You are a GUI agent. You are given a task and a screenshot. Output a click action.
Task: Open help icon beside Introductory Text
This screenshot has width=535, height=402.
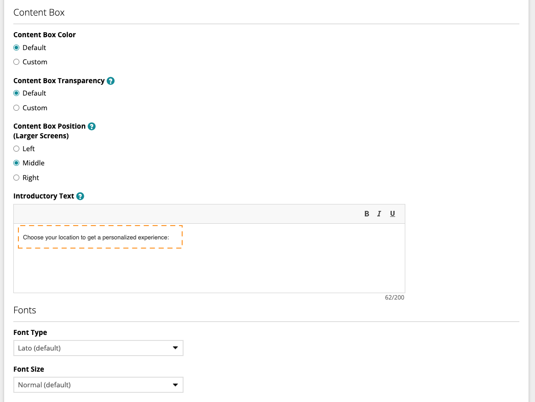pyautogui.click(x=80, y=196)
